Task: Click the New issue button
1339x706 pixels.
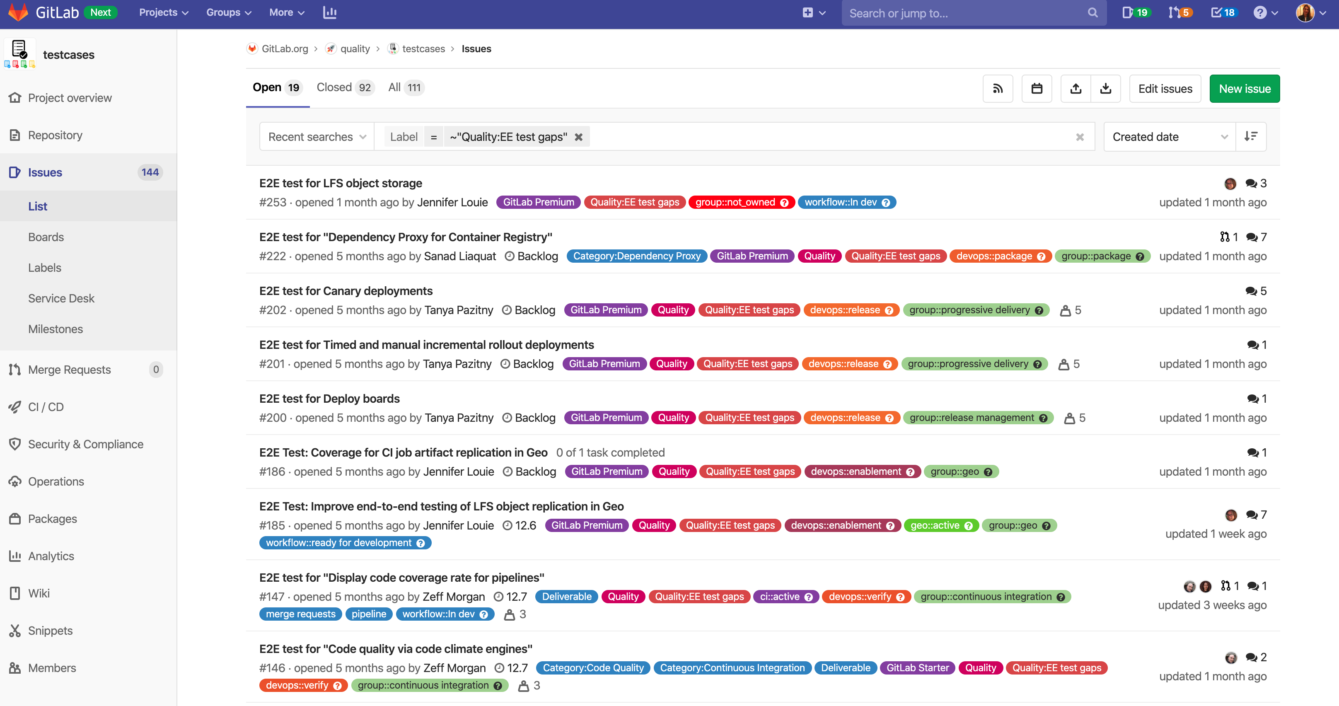Action: 1245,89
